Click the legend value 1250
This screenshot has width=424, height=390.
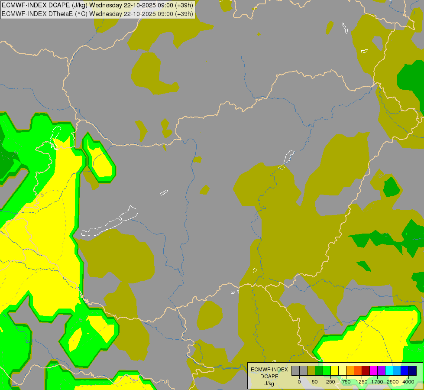pyautogui.click(x=362, y=382)
